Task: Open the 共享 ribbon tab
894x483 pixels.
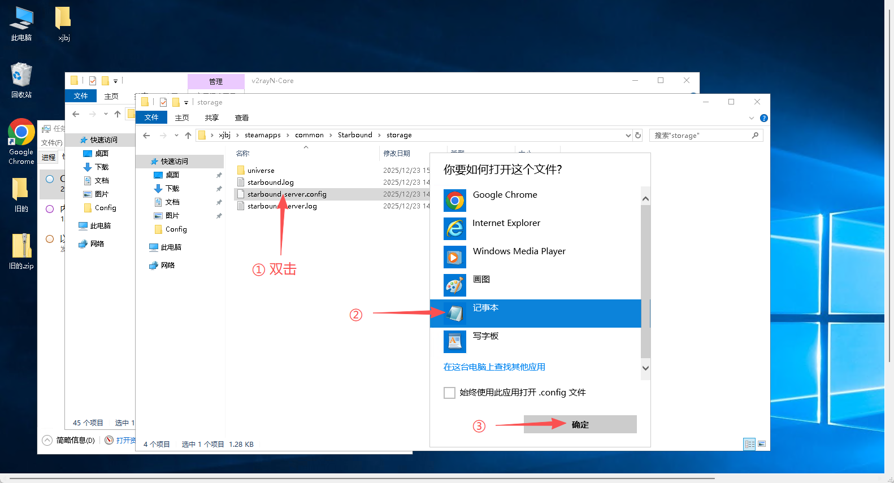Action: (x=212, y=118)
